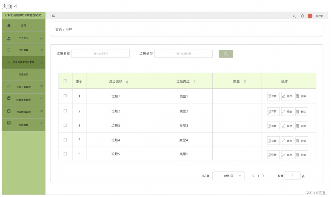
Task: Click 删除 for 垃圾4 row
Action: point(302,141)
